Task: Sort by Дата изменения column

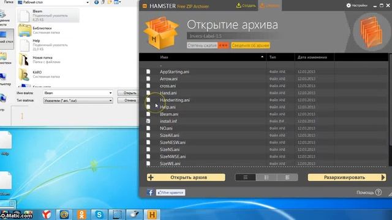Action: coord(312,57)
